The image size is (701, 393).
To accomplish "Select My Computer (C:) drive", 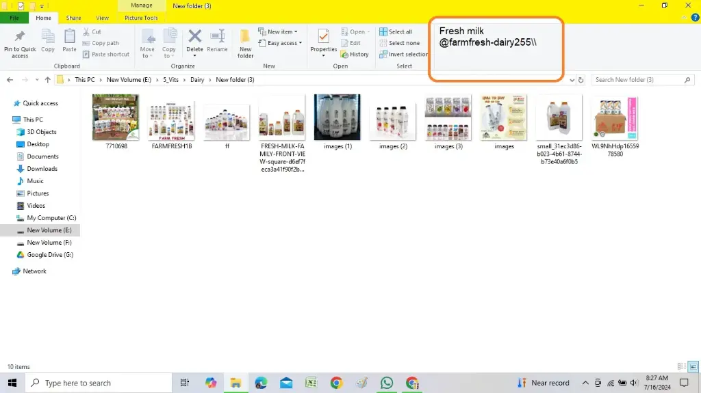I will [47, 218].
